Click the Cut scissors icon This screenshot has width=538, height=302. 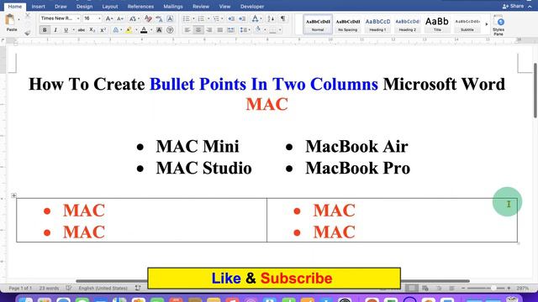click(x=28, y=16)
